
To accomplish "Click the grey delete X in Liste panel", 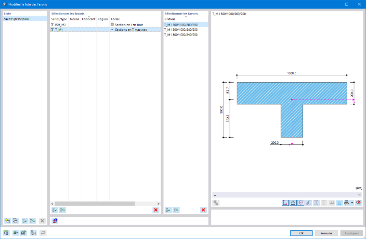I will click(42, 221).
